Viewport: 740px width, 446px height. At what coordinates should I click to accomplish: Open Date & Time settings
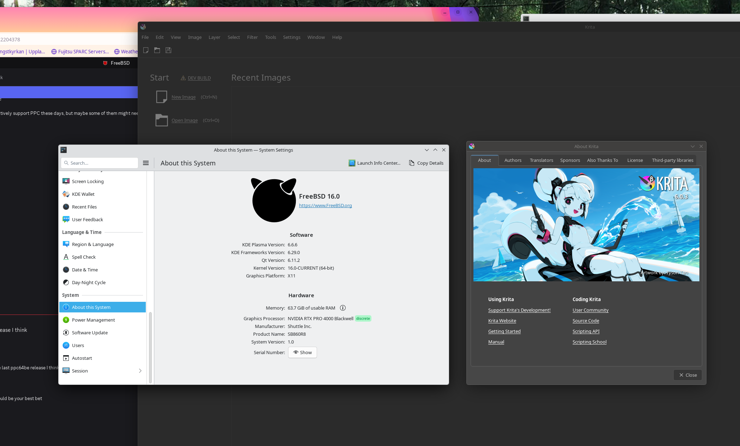[x=102, y=270]
